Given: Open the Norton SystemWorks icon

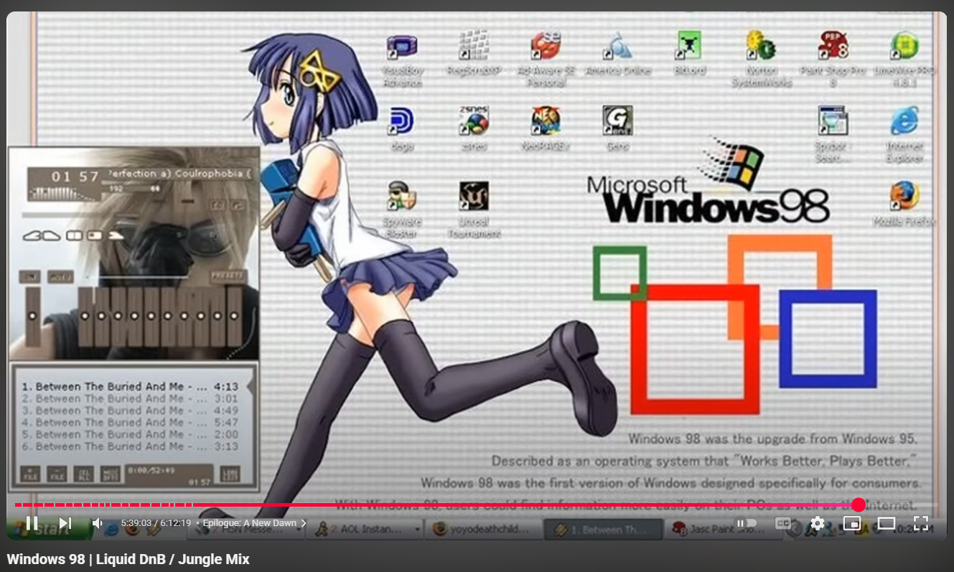Looking at the screenshot, I should coord(761,57).
